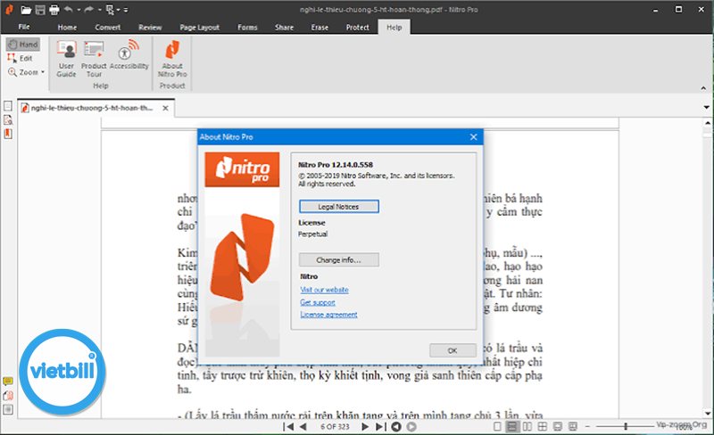Open the Comments panel in left sidebar
Screen dimensions: 714x435
[x=8, y=382]
